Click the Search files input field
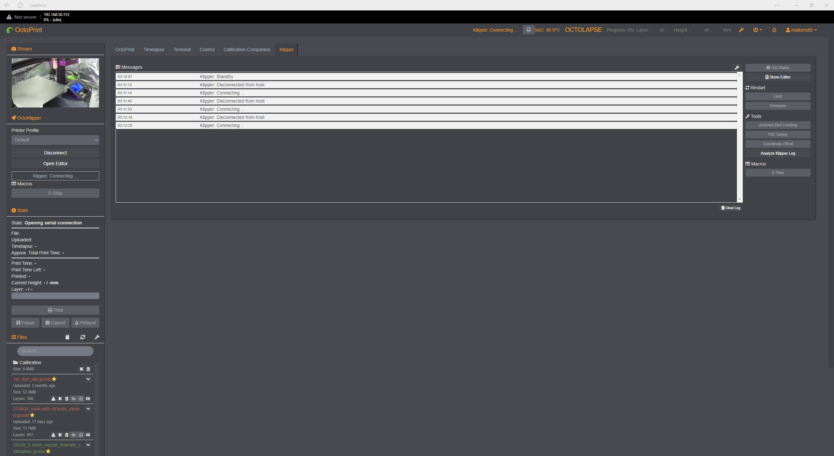The height and width of the screenshot is (456, 834). 55,351
